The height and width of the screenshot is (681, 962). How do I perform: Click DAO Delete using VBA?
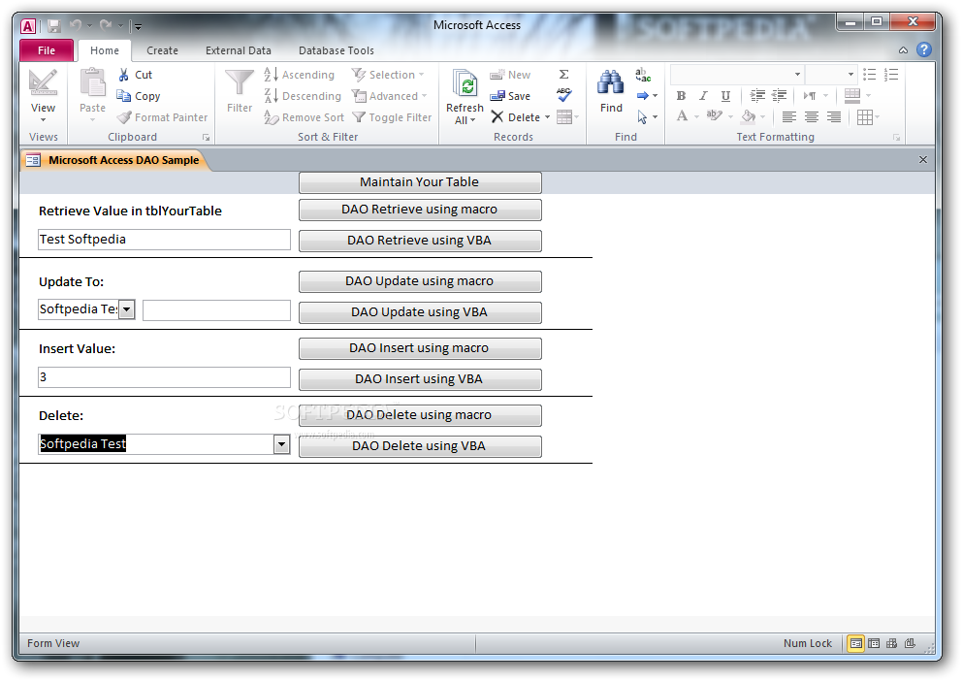(x=420, y=446)
